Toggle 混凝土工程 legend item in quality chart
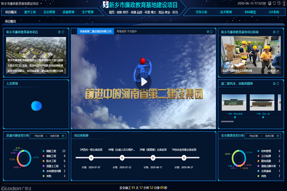This screenshot has width=287, height=191. (x=54, y=166)
